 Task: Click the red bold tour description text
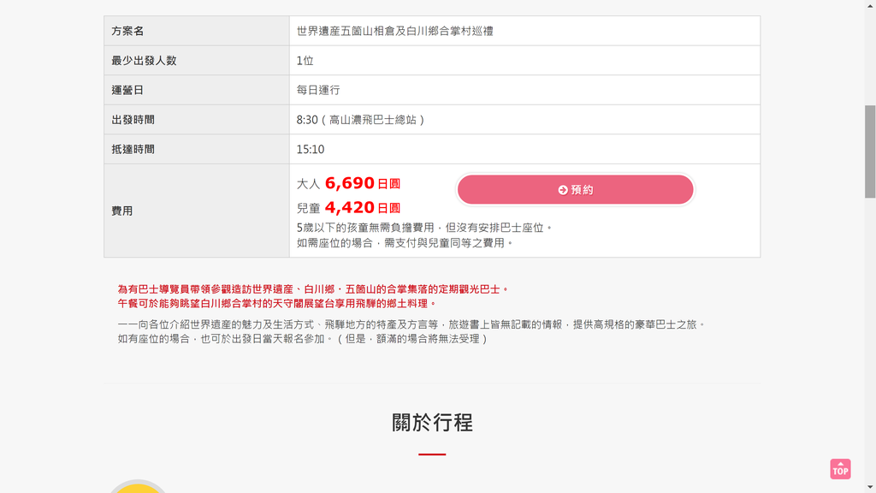pyautogui.click(x=313, y=296)
